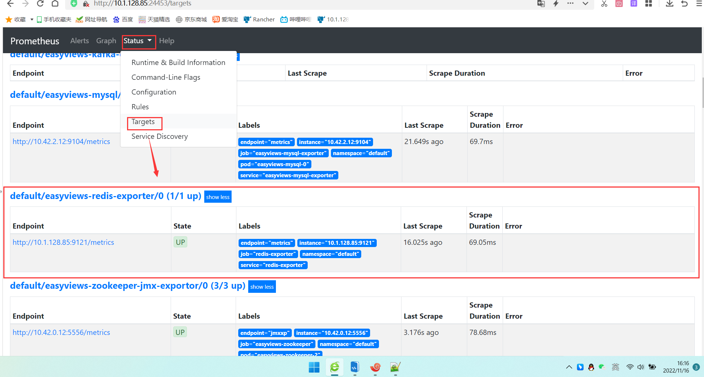Open the Help nav item
The width and height of the screenshot is (704, 377).
(x=167, y=41)
